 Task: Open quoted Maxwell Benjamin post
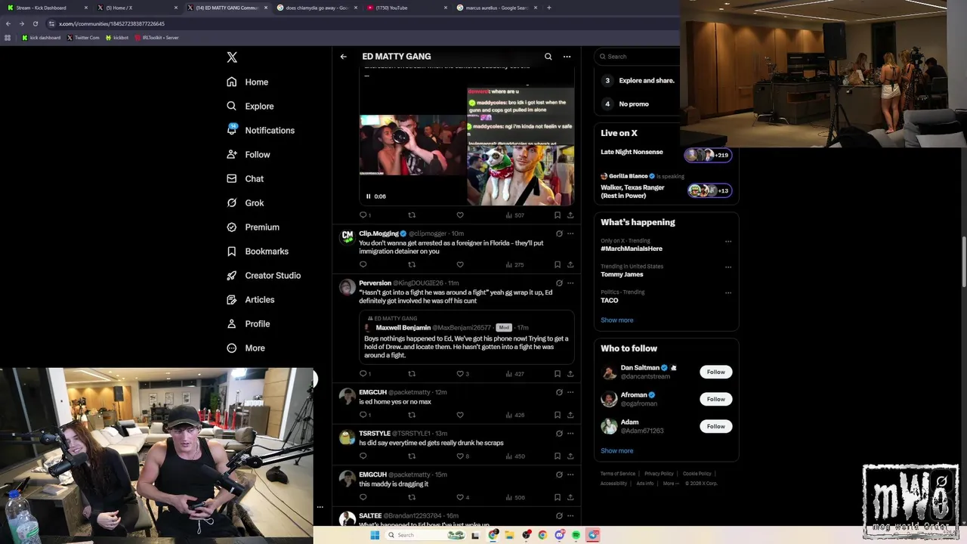click(467, 337)
